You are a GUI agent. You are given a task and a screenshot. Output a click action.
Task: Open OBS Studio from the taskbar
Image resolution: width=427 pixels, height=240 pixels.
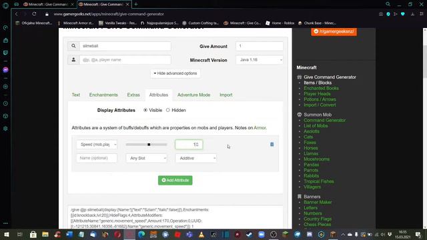pyautogui.click(x=274, y=234)
